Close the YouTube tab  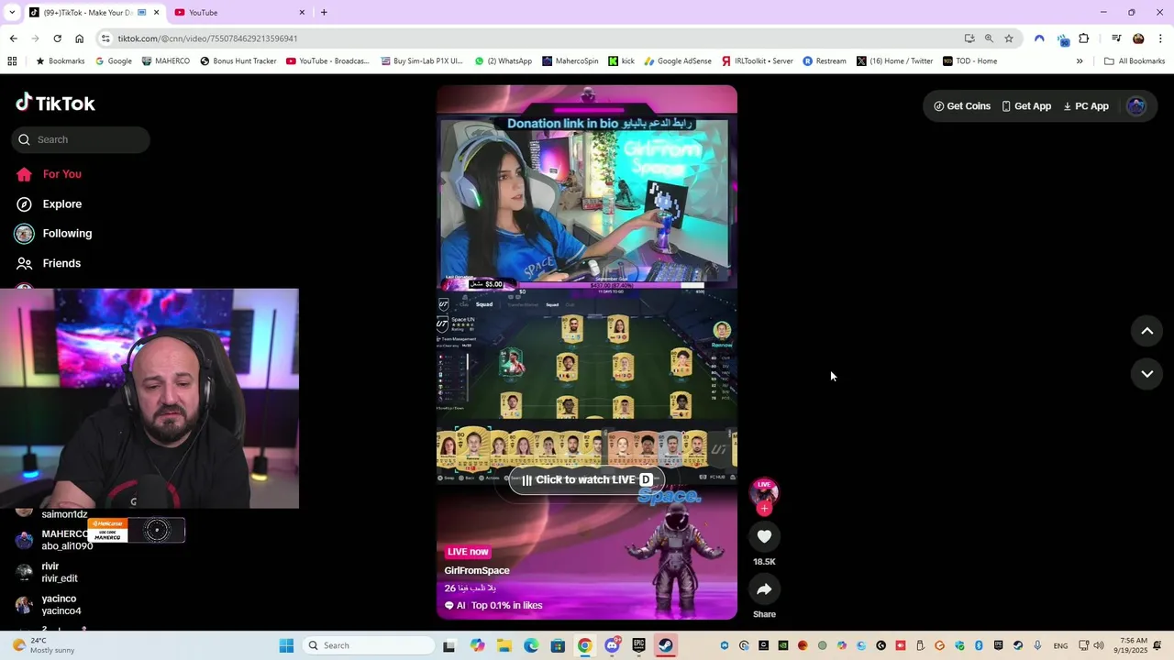pyautogui.click(x=302, y=12)
